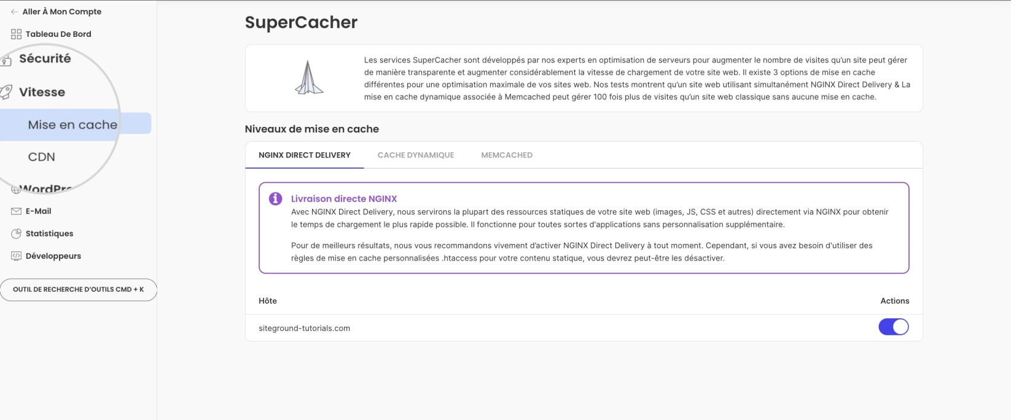Click the back arrow beside Aller À Mon Compte
Screen dimensions: 1011x420
(x=14, y=12)
